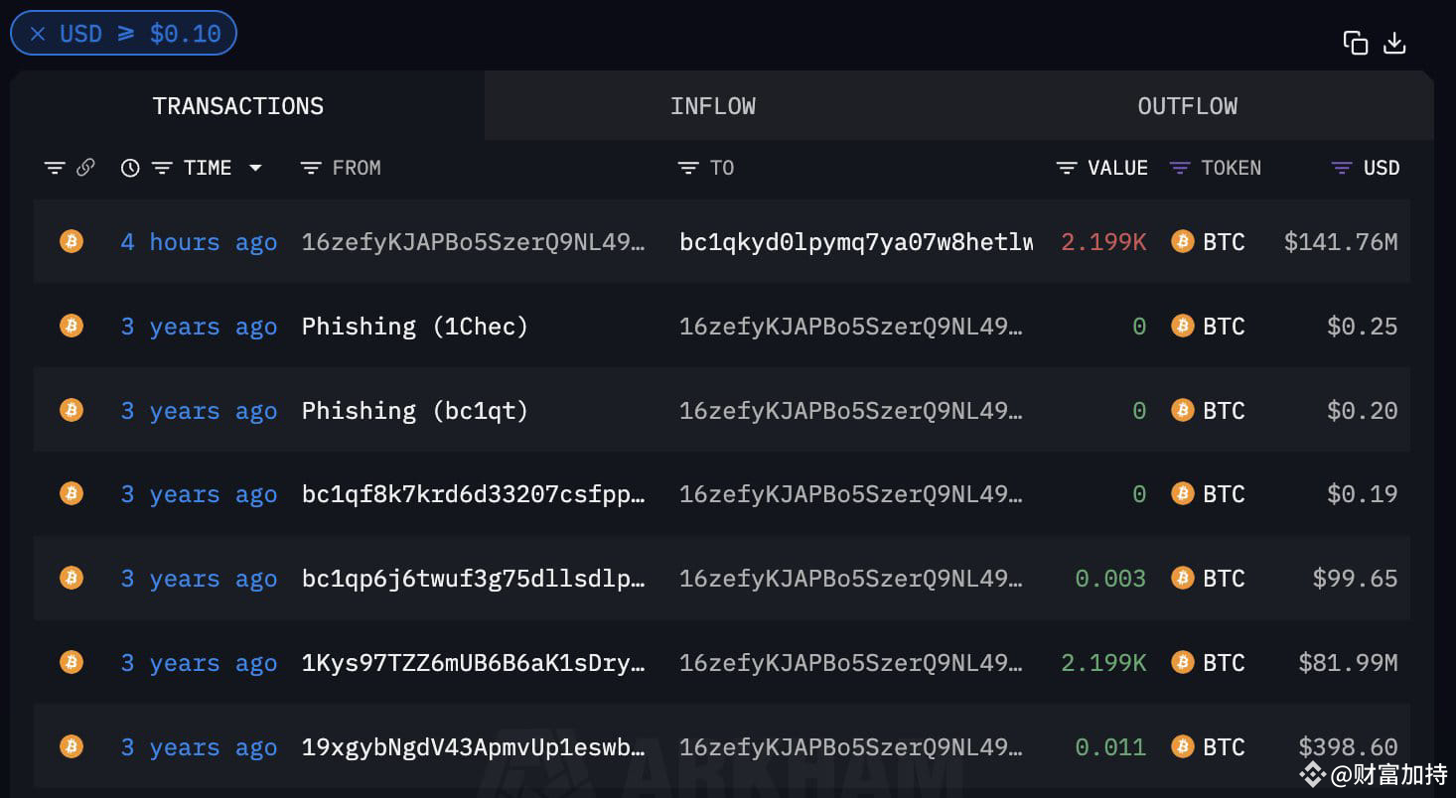Viewport: 1456px width, 798px height.
Task: Remove the USD ≥ $0.10 filter chip
Action: pyautogui.click(x=38, y=34)
